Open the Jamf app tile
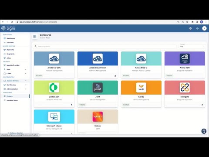This screenshot has width=209, height=157. tap(98, 94)
